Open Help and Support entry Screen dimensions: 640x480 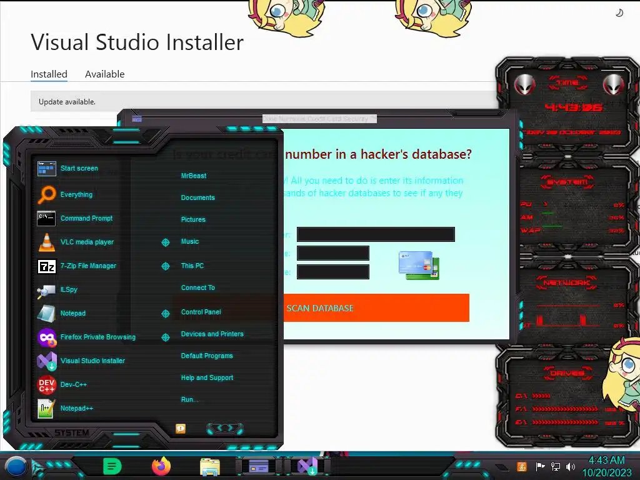coord(207,378)
